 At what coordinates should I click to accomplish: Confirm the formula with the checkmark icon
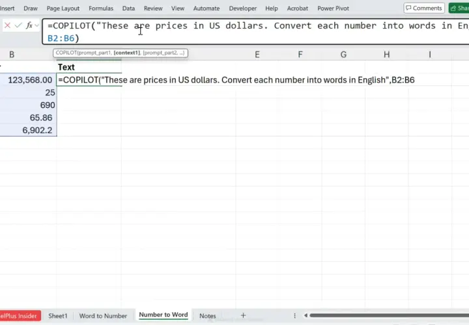point(18,25)
